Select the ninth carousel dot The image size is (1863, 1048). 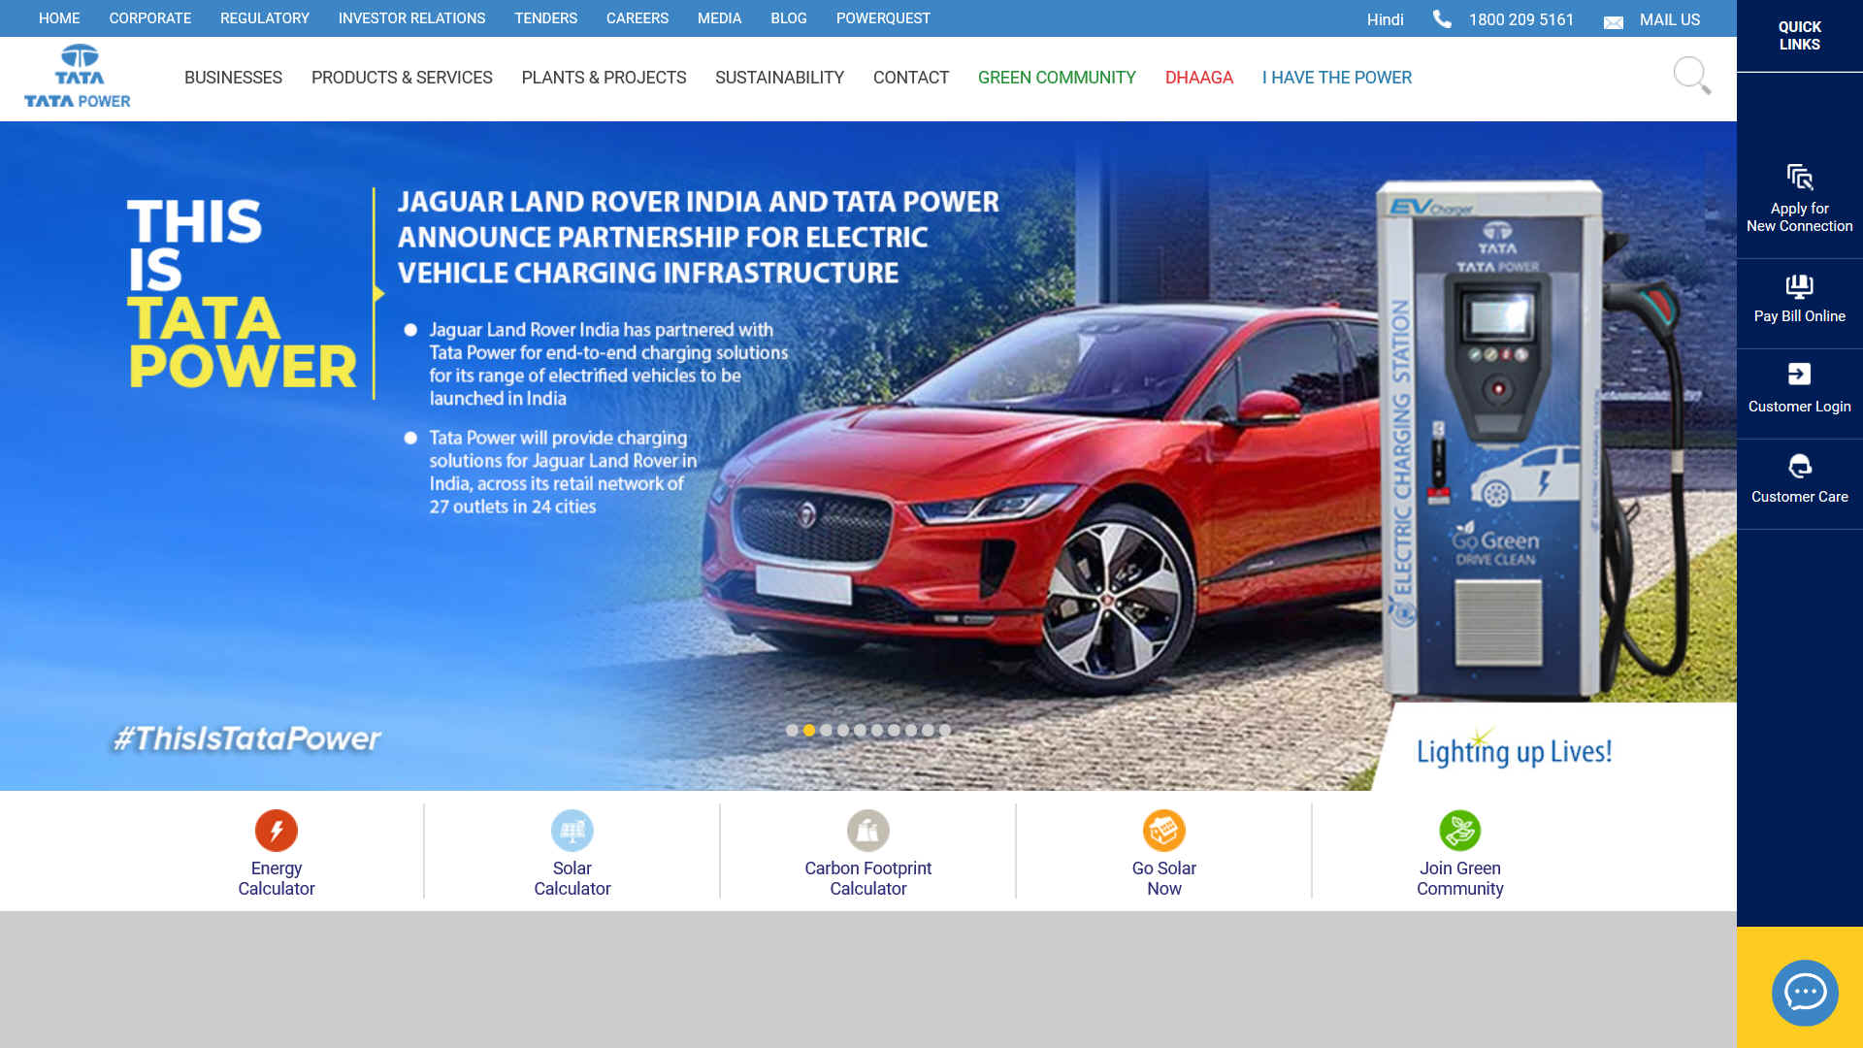click(928, 731)
